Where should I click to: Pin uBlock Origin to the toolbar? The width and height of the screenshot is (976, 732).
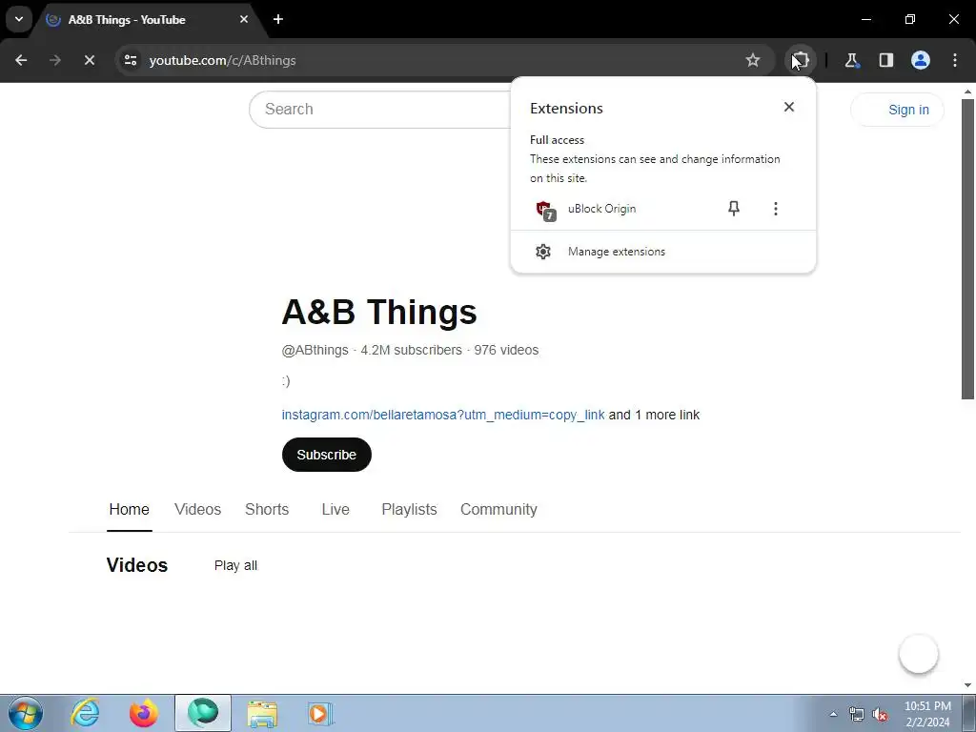click(734, 209)
